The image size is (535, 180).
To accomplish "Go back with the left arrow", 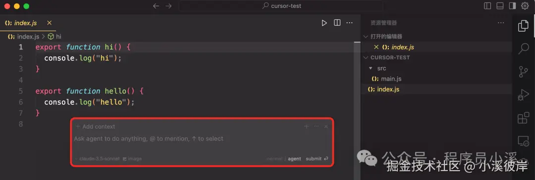I will [156, 6].
